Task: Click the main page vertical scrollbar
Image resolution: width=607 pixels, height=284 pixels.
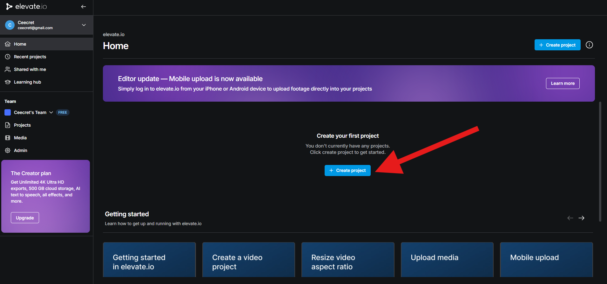Action: pos(600,161)
